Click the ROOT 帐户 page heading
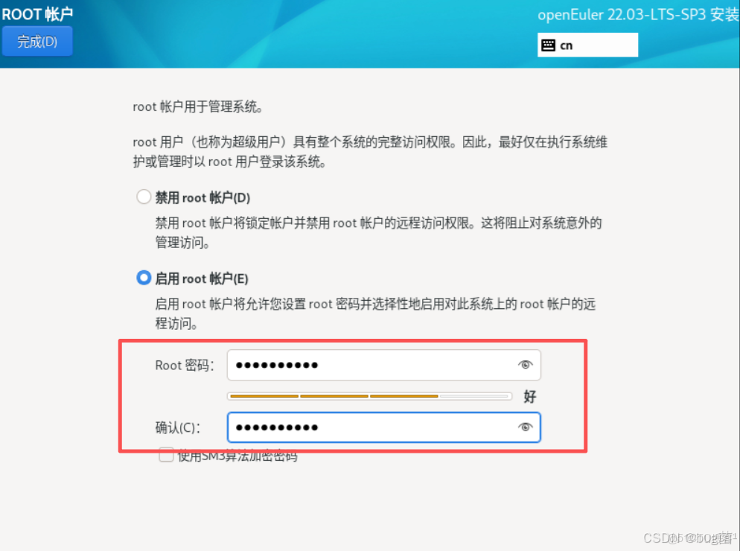Viewport: 740px width, 551px height. tap(37, 14)
